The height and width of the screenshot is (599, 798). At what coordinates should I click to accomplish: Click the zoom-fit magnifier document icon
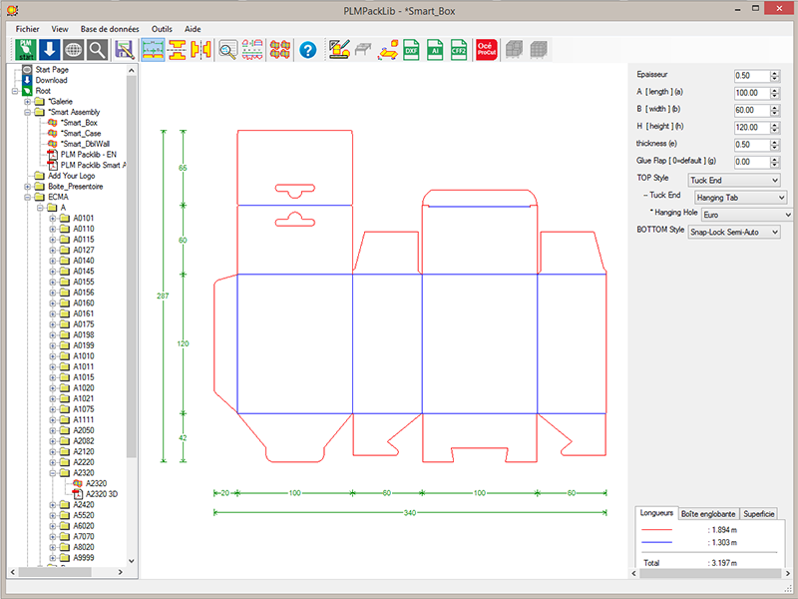(228, 50)
